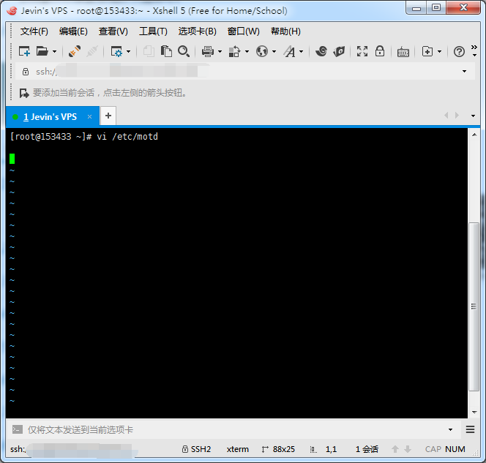Click the Open session folder icon

click(x=42, y=51)
